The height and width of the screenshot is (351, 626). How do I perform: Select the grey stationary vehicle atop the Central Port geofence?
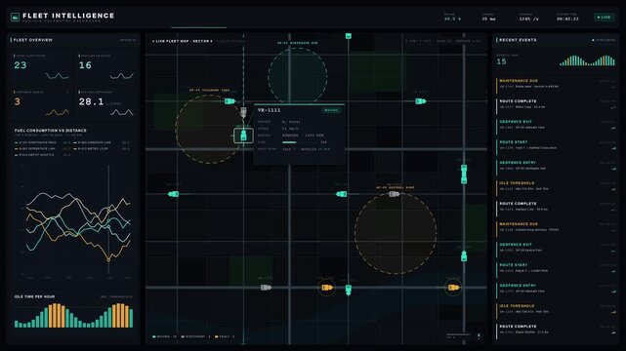394,194
